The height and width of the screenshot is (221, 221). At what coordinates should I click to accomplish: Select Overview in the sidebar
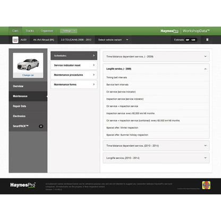[x=28, y=86]
